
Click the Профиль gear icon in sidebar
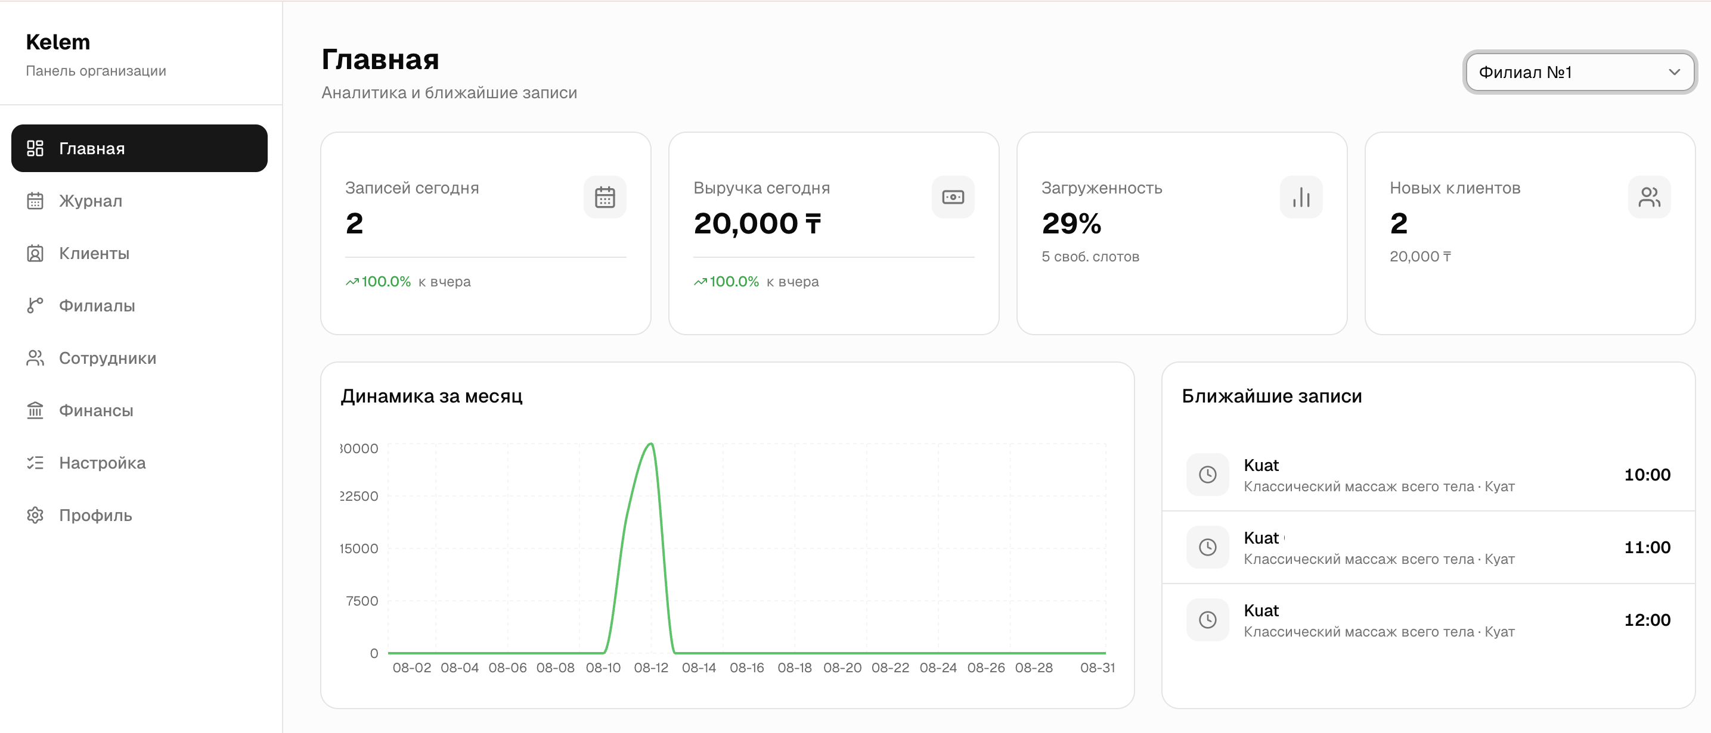[35, 514]
